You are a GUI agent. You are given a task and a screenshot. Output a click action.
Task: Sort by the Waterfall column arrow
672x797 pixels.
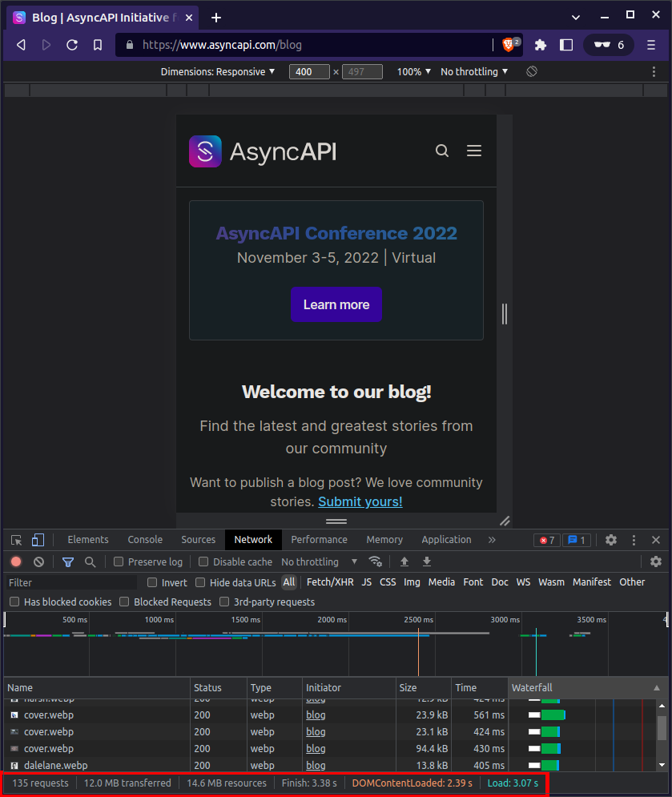click(x=657, y=688)
